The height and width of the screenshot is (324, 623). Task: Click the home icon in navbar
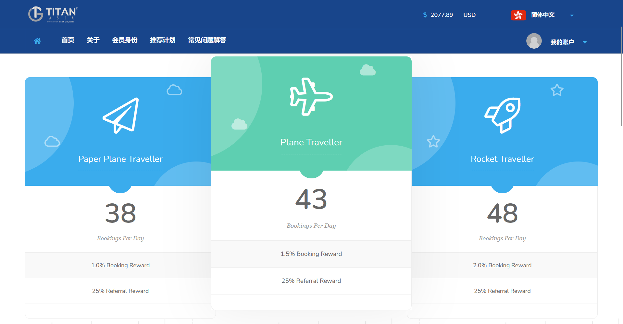(37, 41)
